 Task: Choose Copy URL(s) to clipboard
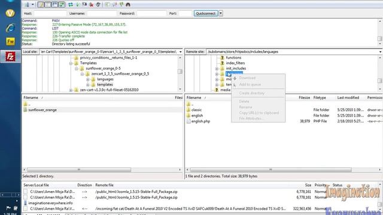coord(259,113)
